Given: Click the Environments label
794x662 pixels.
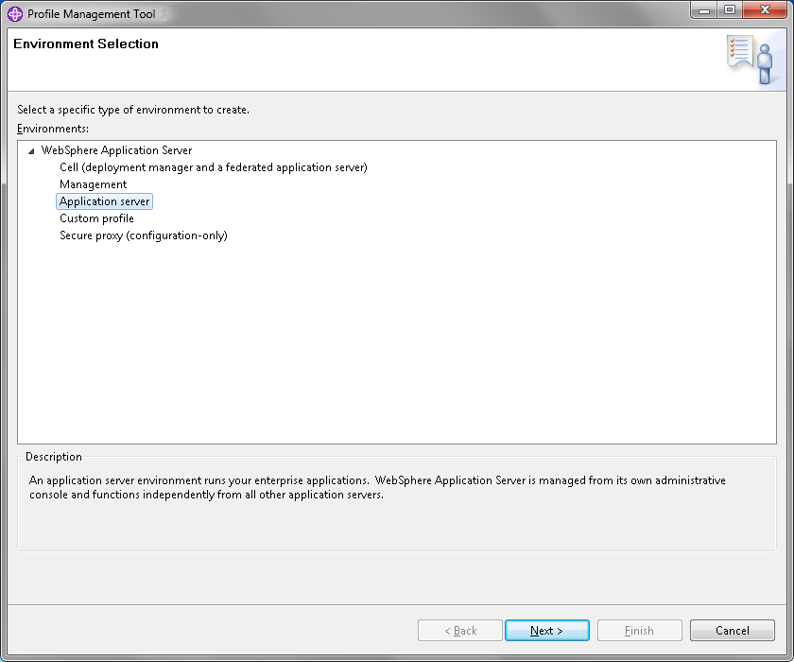Looking at the screenshot, I should 53,129.
